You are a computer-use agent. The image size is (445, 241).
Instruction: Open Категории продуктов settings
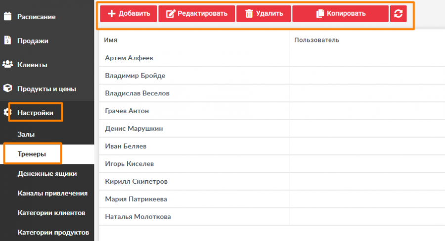coord(53,232)
